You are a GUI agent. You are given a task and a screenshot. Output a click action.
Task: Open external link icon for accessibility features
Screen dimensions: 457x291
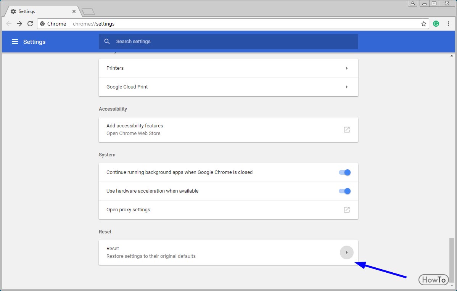pos(346,130)
